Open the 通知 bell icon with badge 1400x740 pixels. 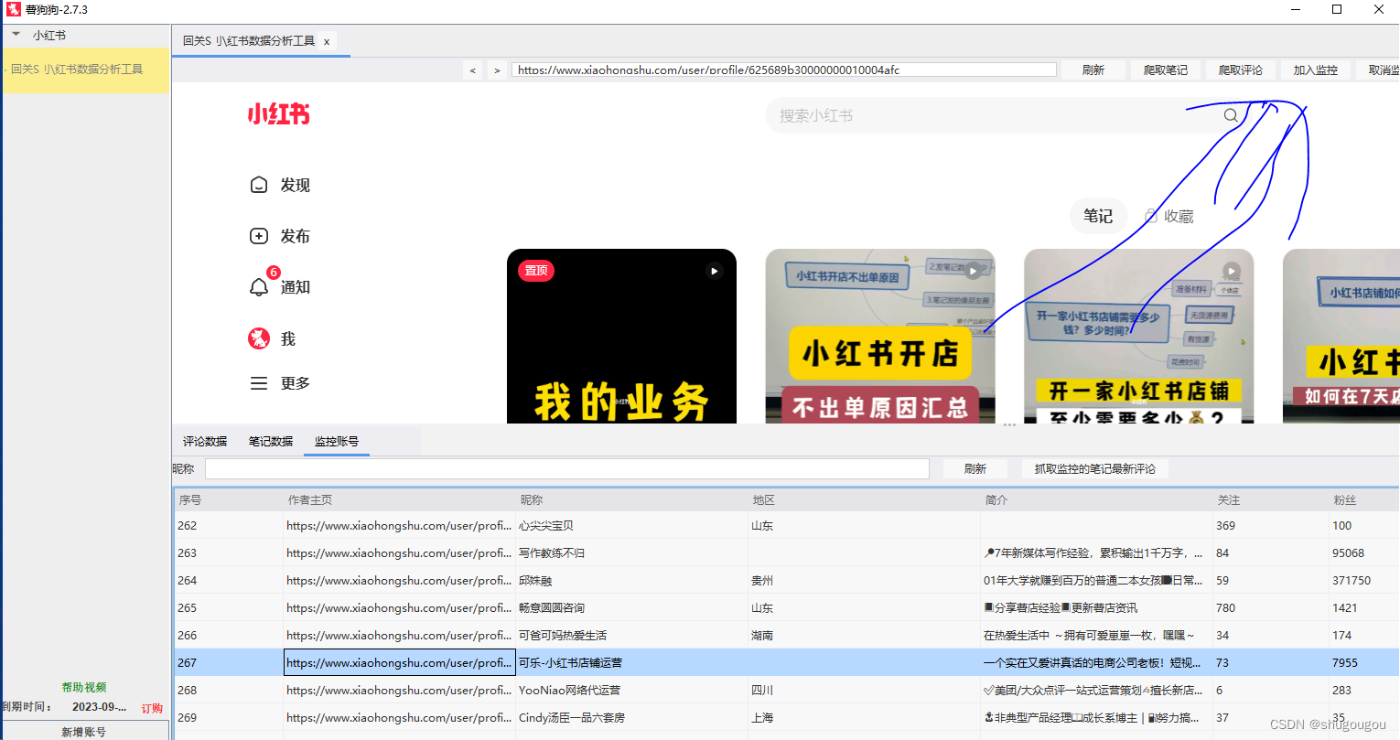[x=259, y=287]
